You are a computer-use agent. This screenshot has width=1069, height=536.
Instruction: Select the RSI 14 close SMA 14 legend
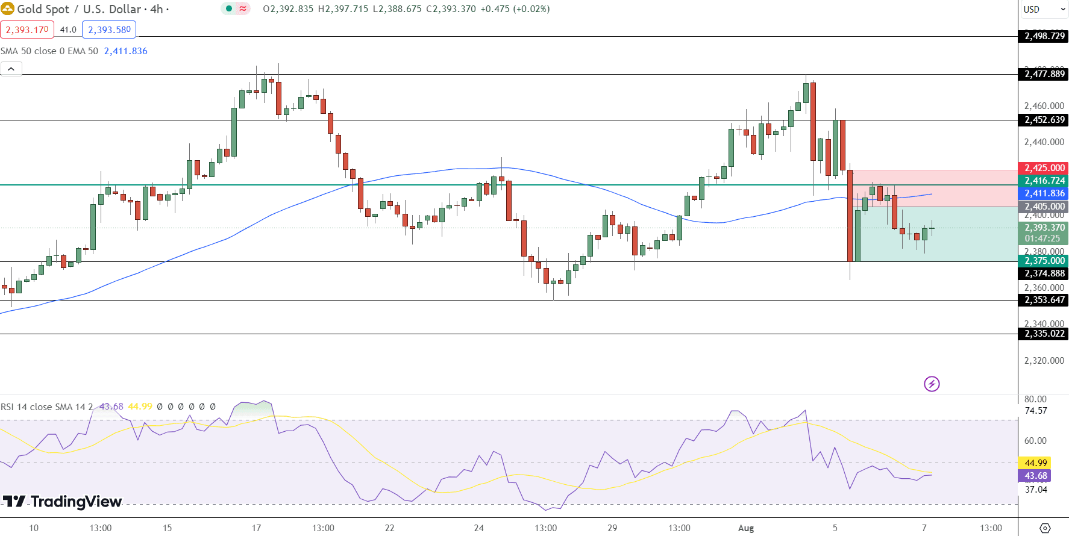pos(47,407)
